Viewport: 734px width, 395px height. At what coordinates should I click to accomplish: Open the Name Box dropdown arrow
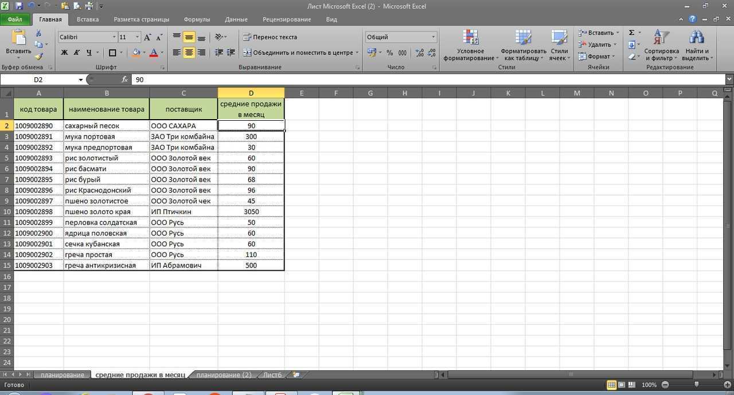click(x=81, y=80)
